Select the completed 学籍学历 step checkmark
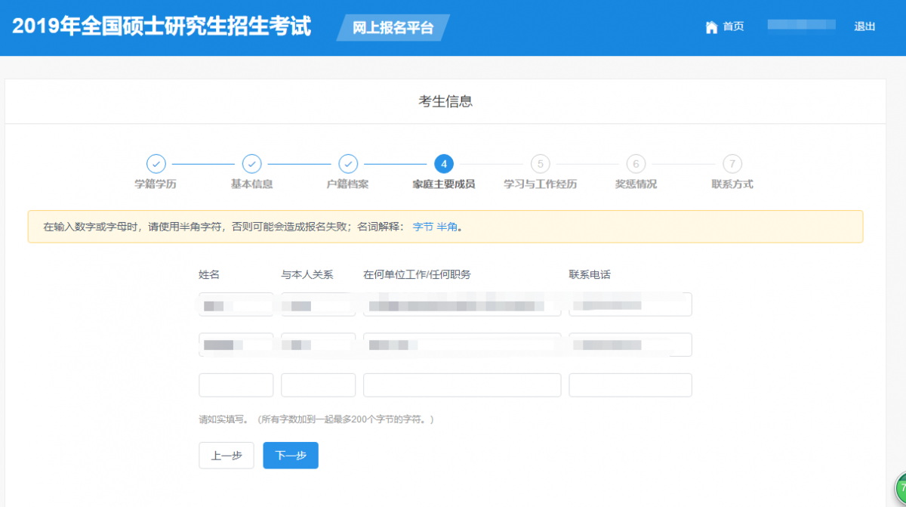 pyautogui.click(x=156, y=164)
